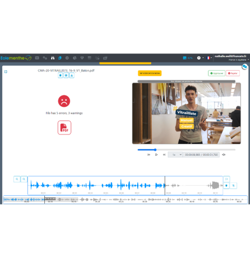This screenshot has width=250, height=257.
Task: Click the download button under PDF name
Action: click(72, 75)
